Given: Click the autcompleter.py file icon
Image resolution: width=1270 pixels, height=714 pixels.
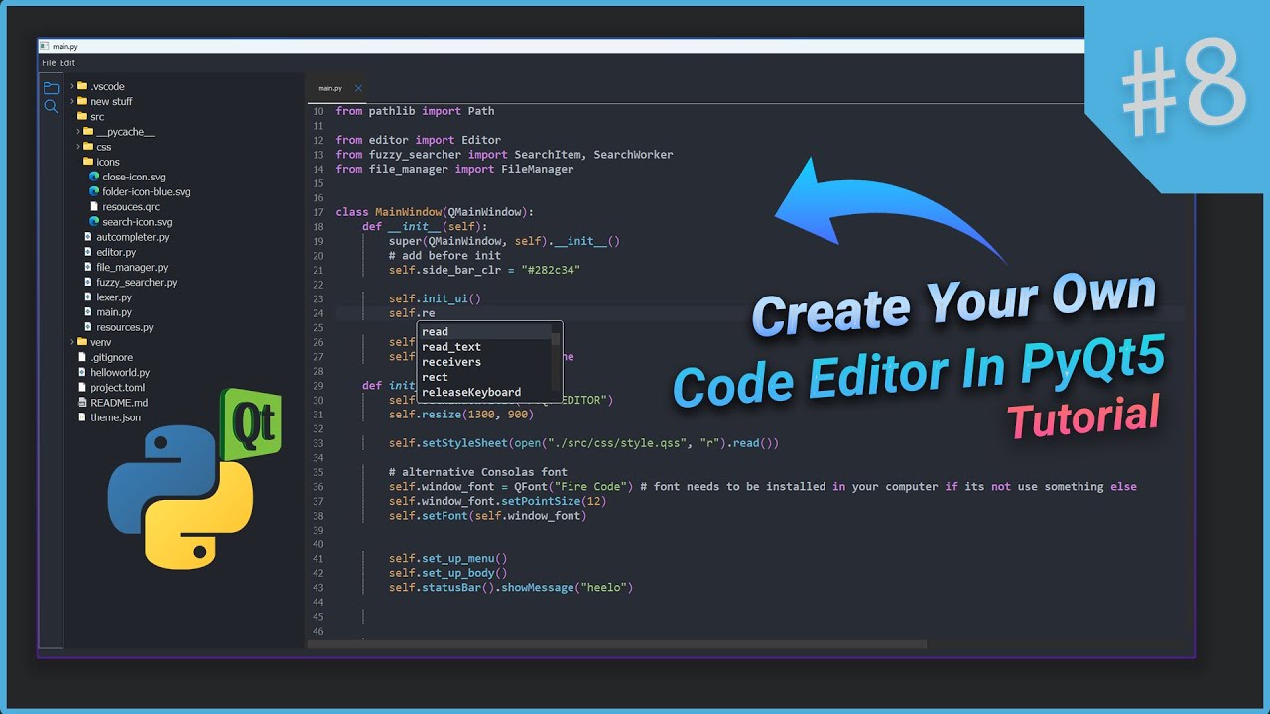Looking at the screenshot, I should point(88,237).
